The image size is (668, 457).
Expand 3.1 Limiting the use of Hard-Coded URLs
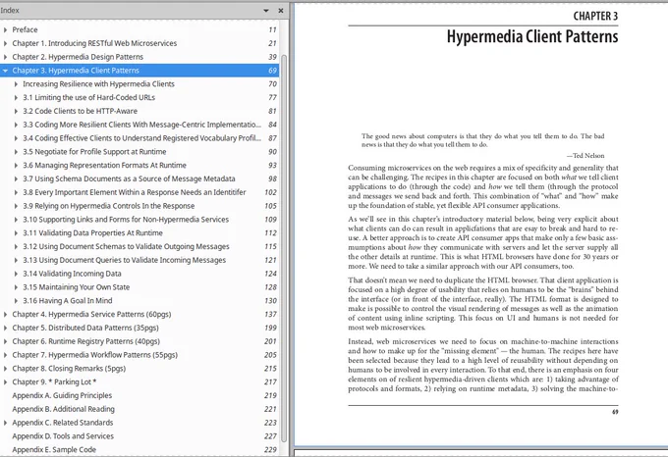[16, 98]
